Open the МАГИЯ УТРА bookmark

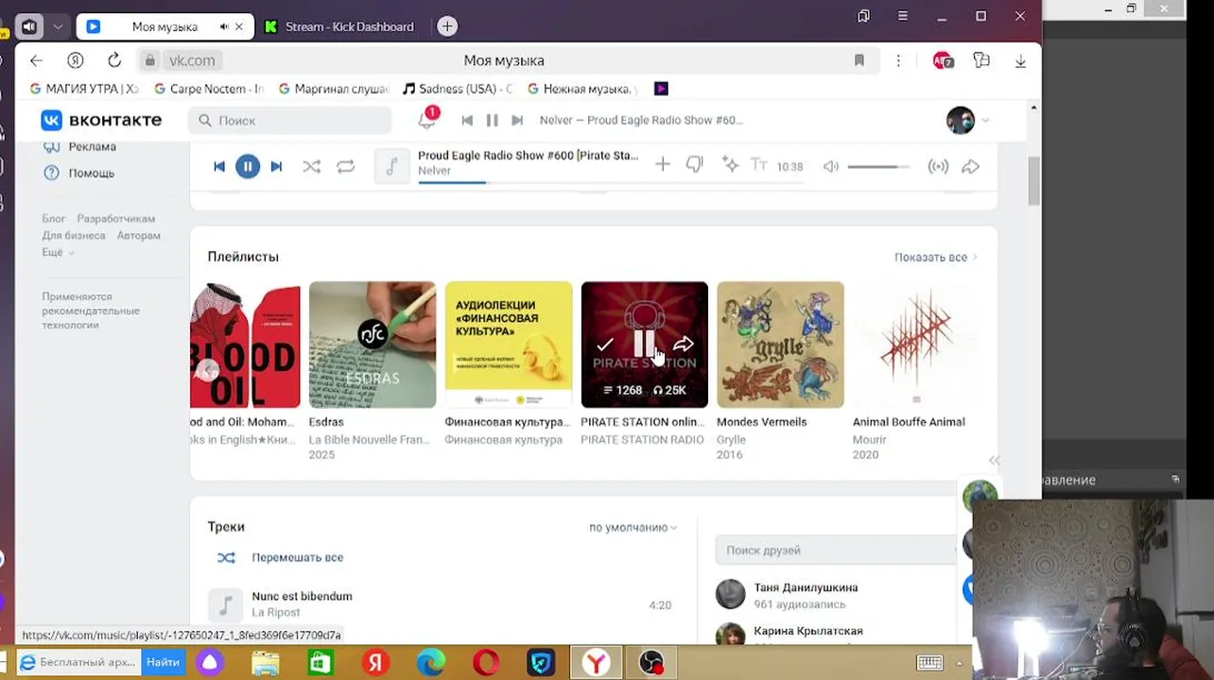84,89
